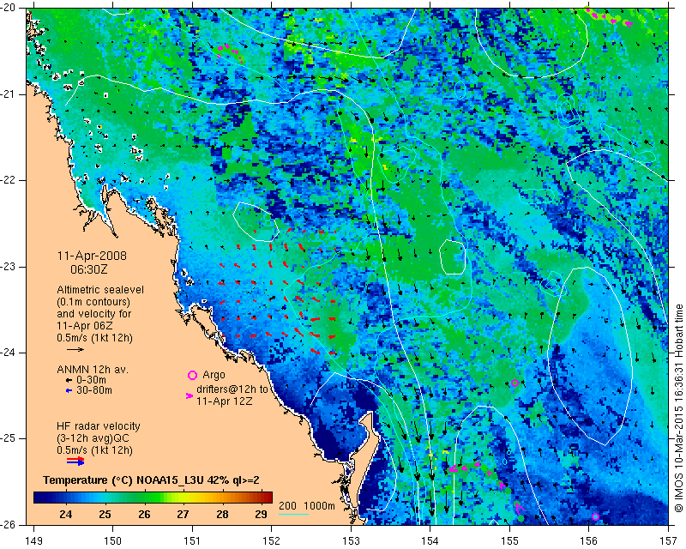
Task: Click the longitude axis label '154'
Action: tap(430, 541)
